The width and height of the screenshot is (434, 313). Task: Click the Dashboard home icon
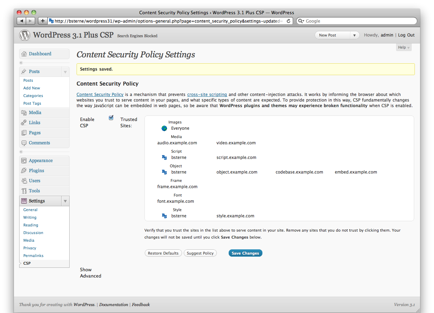coord(24,54)
